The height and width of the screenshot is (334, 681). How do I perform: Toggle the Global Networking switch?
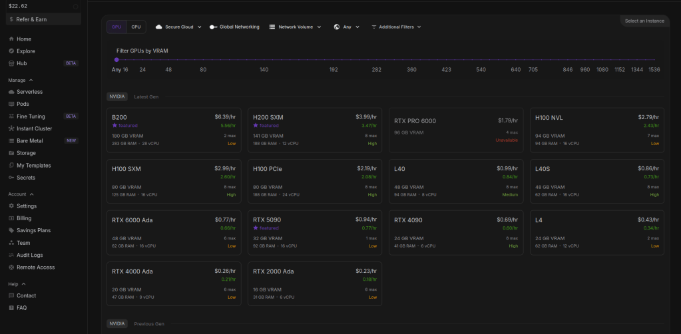coord(214,27)
